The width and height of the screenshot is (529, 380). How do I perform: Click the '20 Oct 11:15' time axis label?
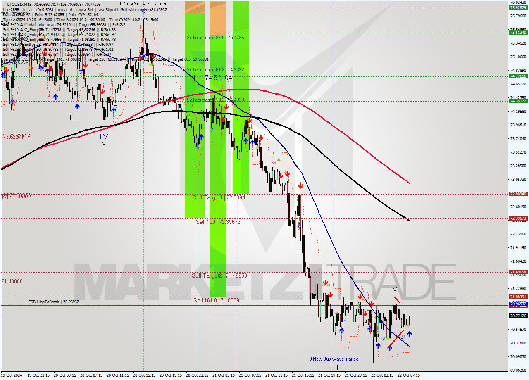(118, 375)
